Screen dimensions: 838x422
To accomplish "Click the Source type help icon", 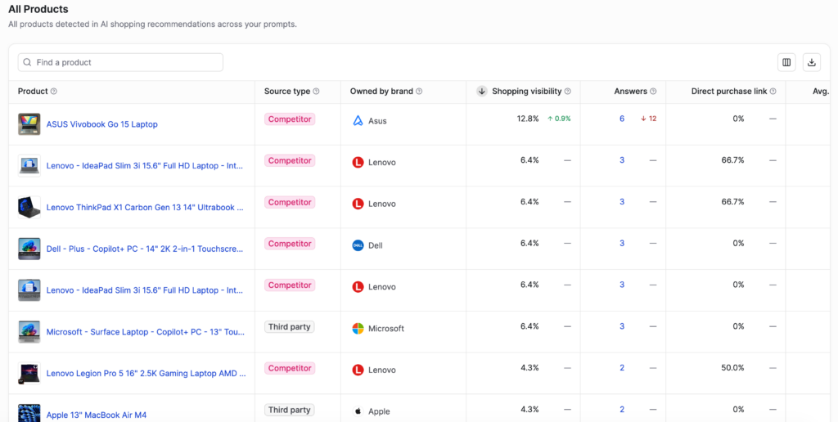I will [317, 92].
